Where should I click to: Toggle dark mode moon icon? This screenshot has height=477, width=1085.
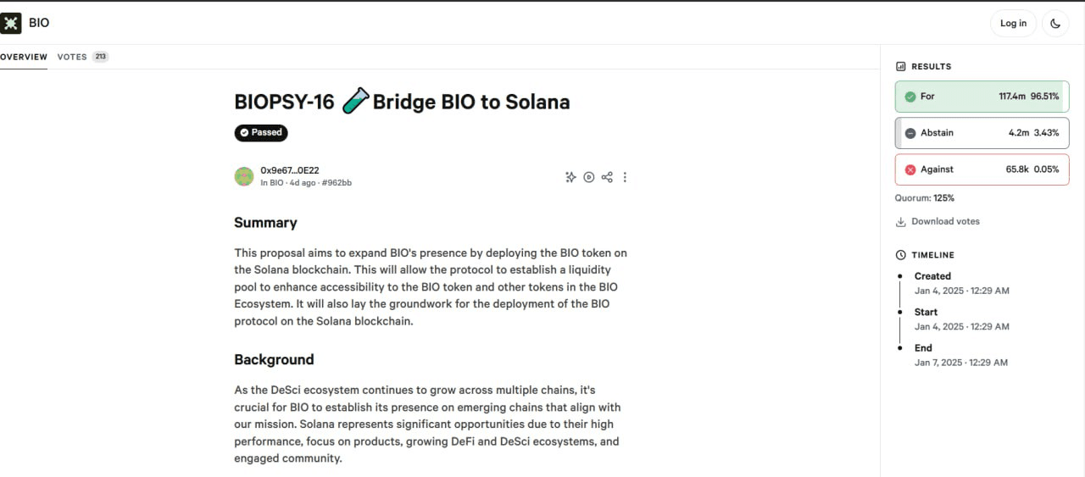1055,24
